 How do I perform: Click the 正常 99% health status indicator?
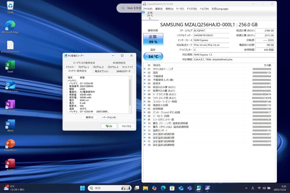click(x=153, y=39)
